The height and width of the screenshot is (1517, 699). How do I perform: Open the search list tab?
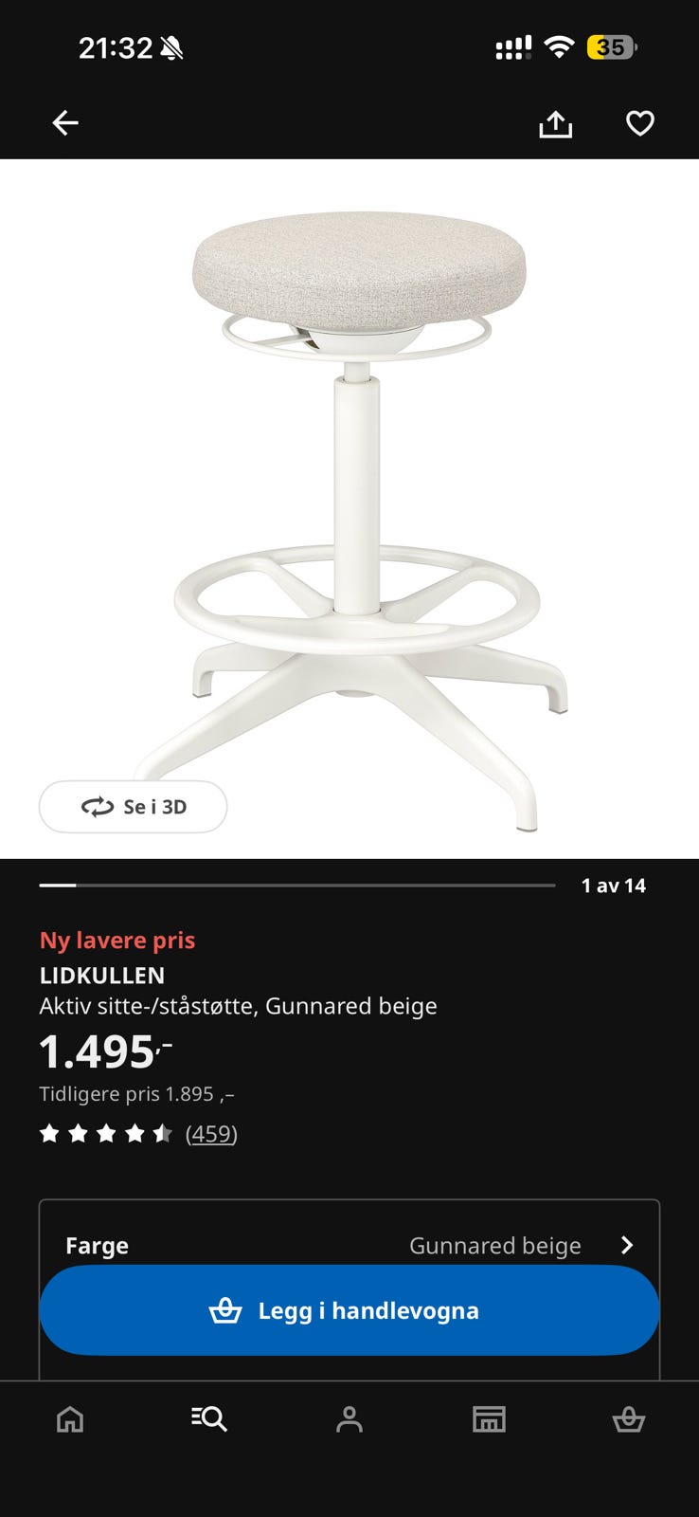[209, 1418]
